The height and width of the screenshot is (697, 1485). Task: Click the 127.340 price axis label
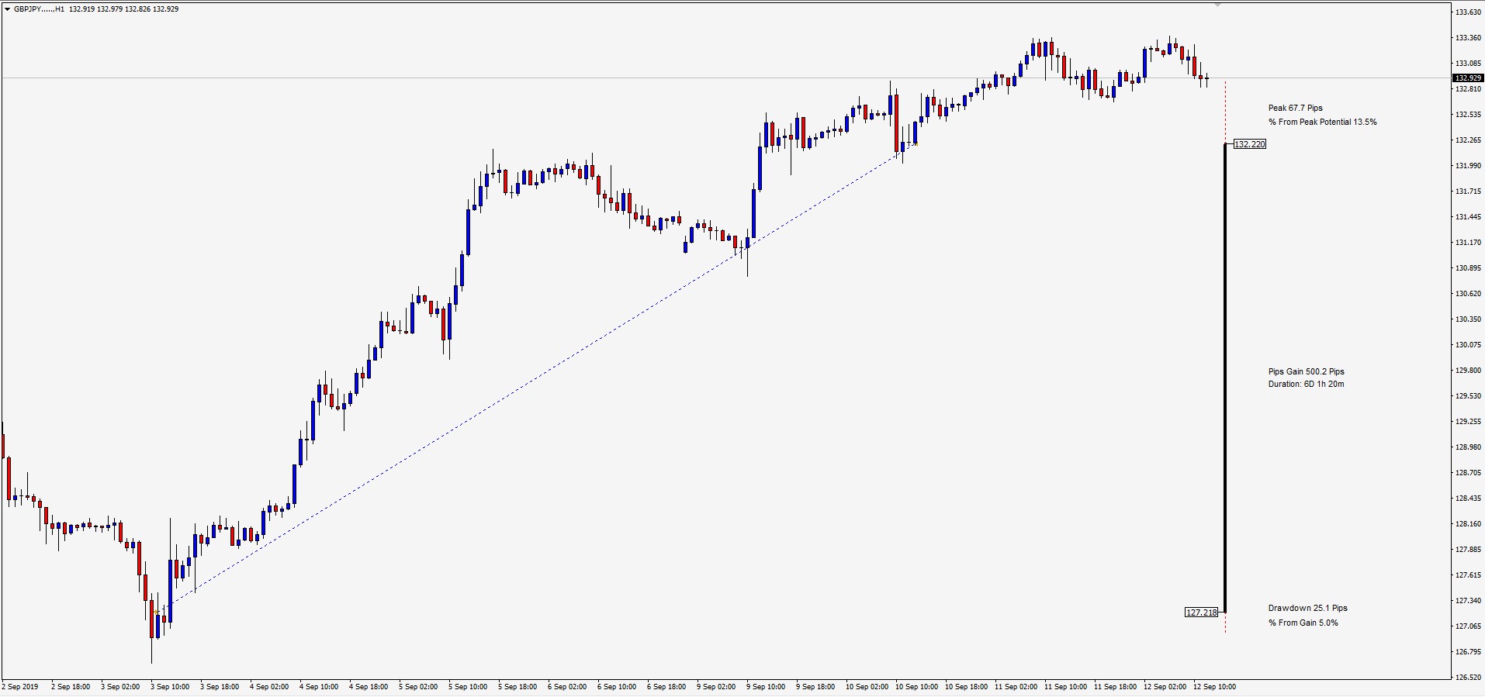pyautogui.click(x=1469, y=601)
